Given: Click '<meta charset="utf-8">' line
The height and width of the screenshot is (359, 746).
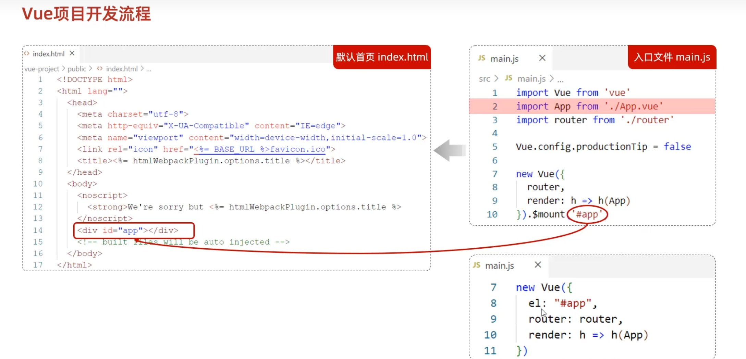Looking at the screenshot, I should pyautogui.click(x=133, y=114).
